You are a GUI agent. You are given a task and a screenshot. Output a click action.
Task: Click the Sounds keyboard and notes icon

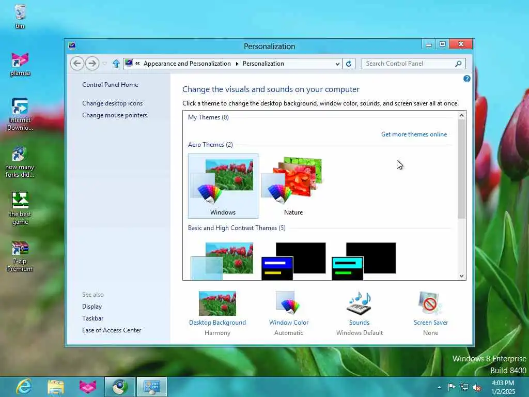[x=359, y=303]
